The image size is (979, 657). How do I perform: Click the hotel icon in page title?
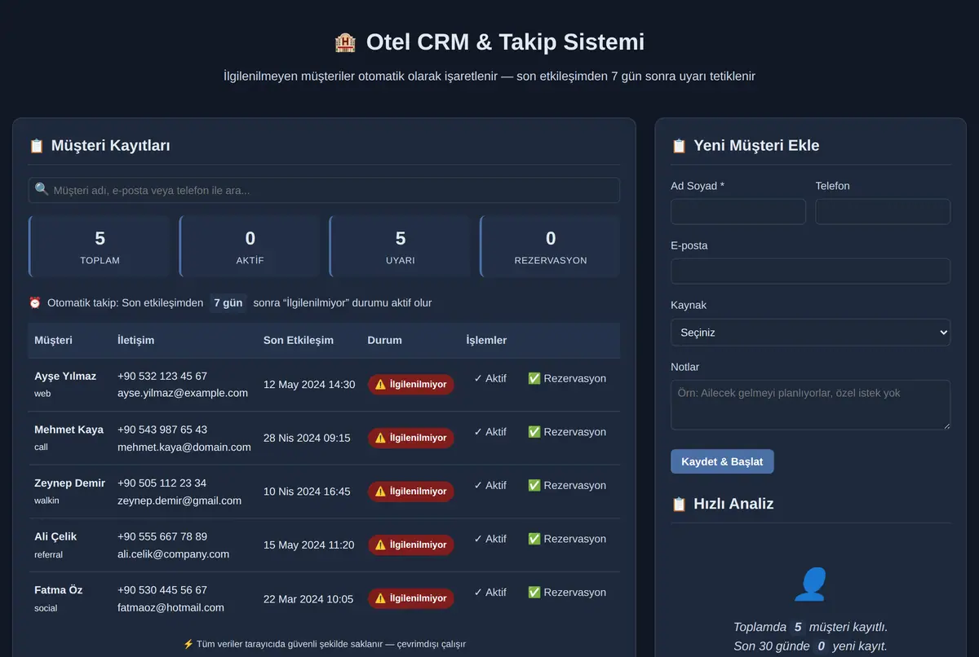point(345,42)
